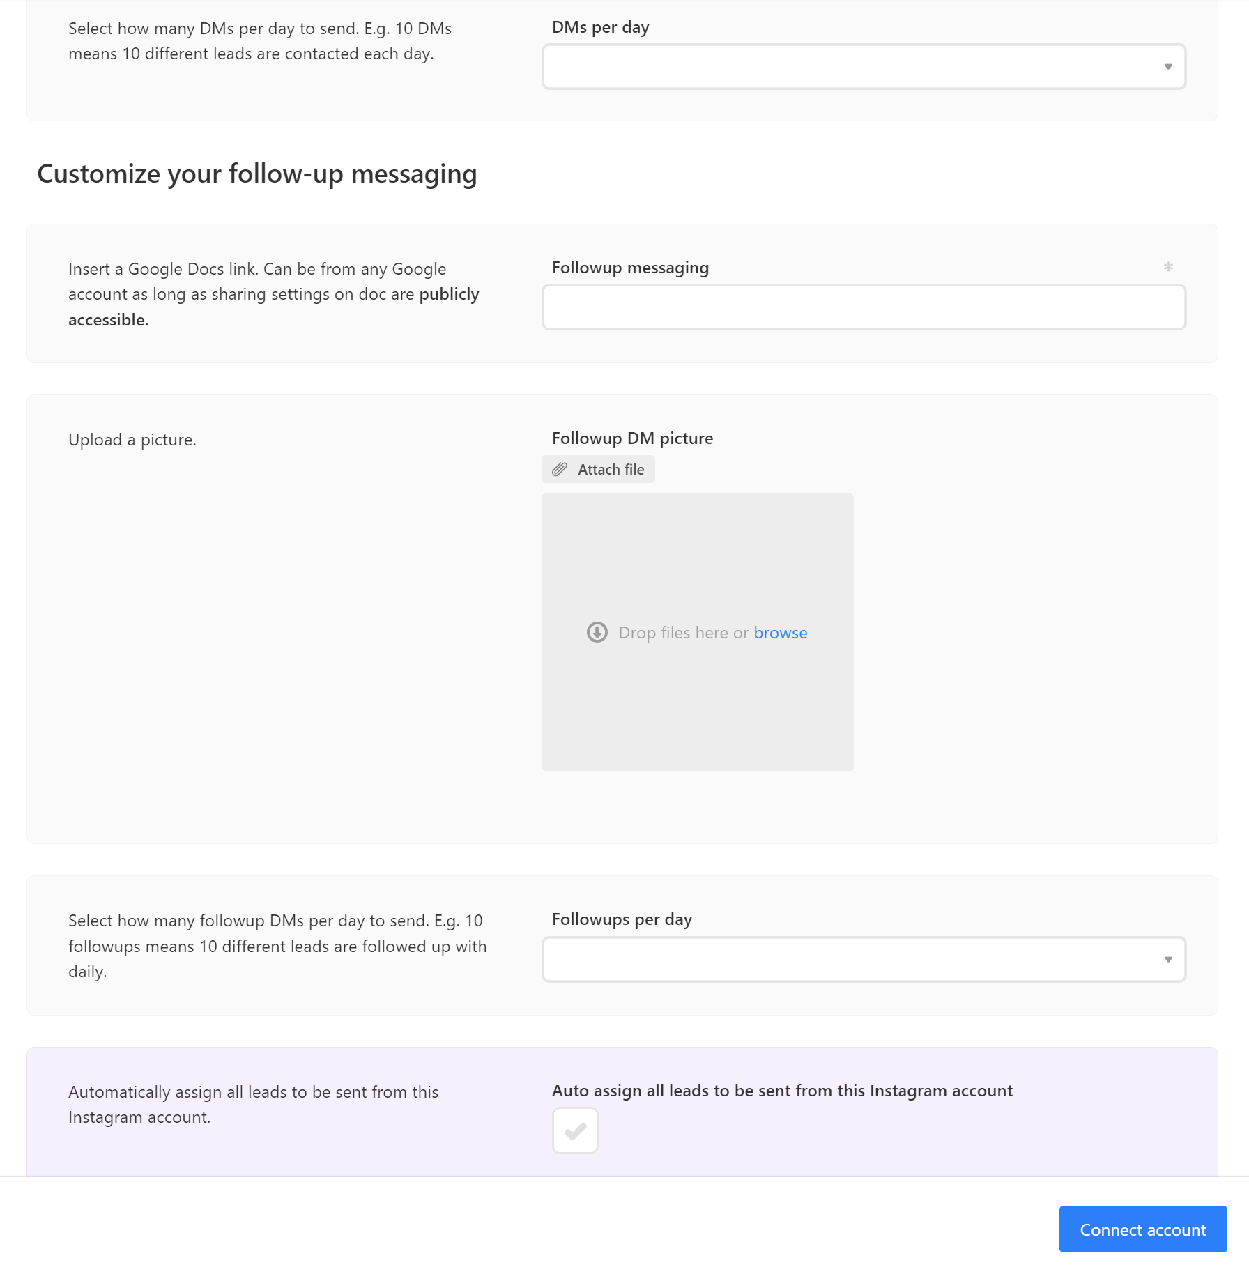The height and width of the screenshot is (1272, 1249).
Task: Click the browse link to upload
Action: [780, 633]
